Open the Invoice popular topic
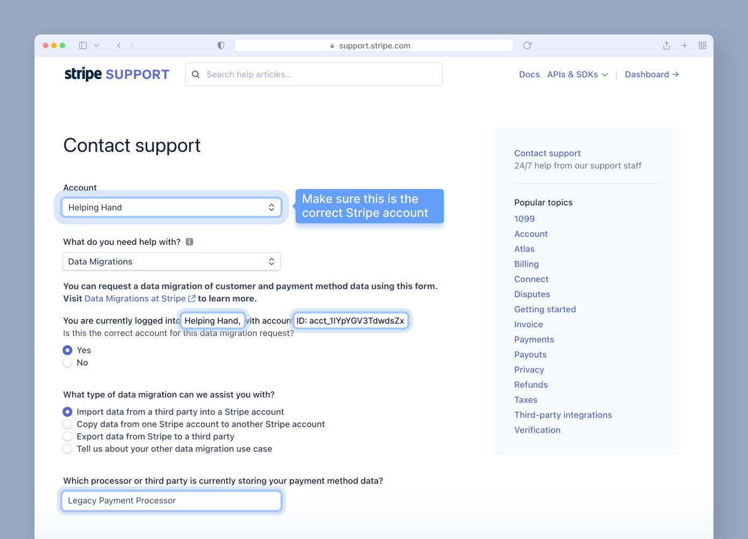This screenshot has width=748, height=539. (x=529, y=324)
